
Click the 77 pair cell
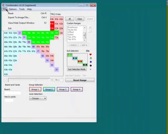pyautogui.click(x=38, y=51)
